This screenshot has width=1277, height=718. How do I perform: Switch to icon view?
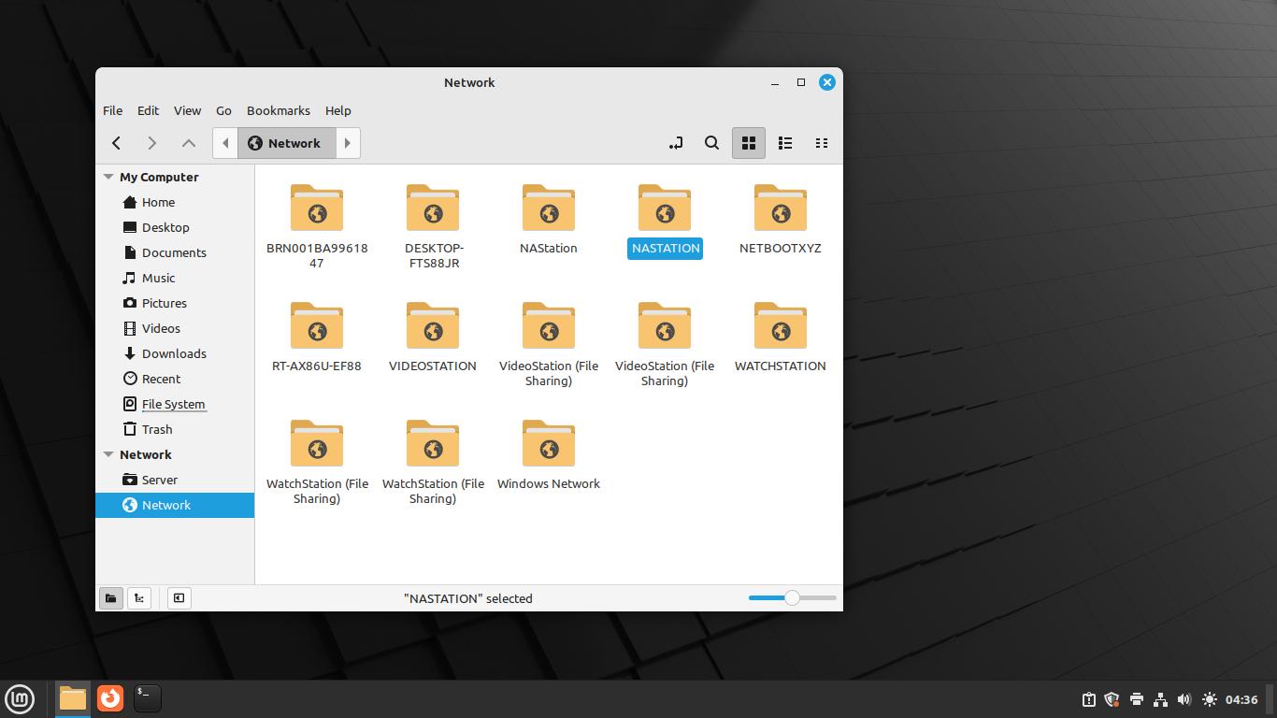(x=748, y=143)
